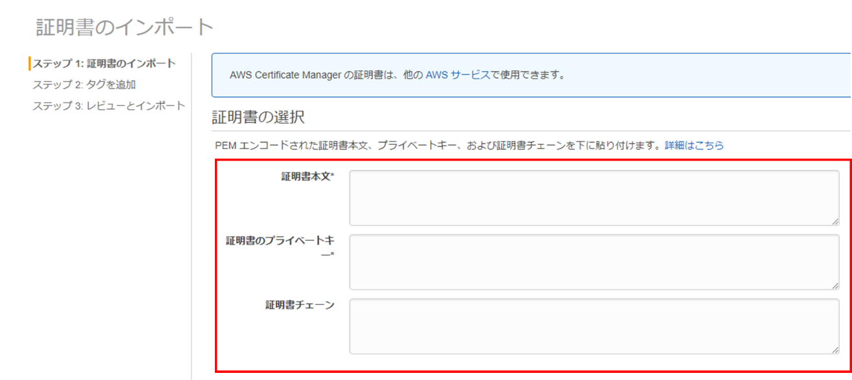Focus the 証明書本文 text area

594,198
